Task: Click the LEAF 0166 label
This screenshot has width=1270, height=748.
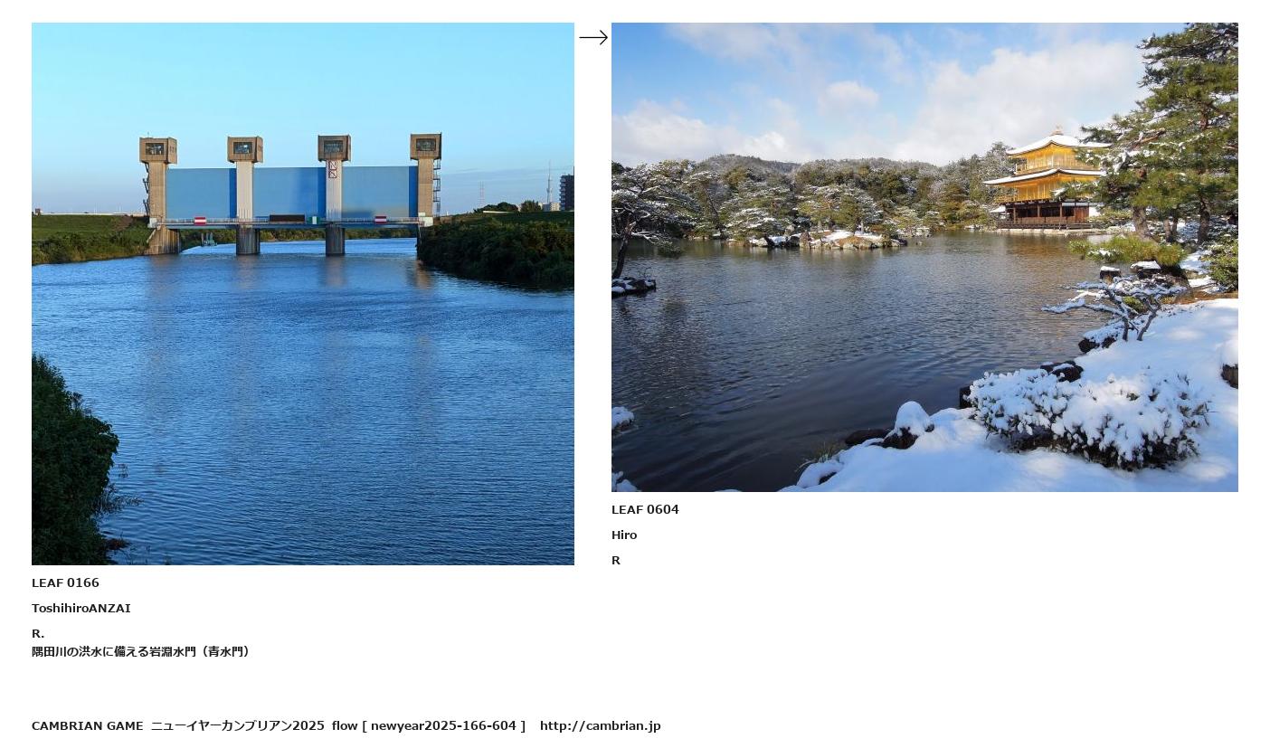Action: pyautogui.click(x=65, y=582)
